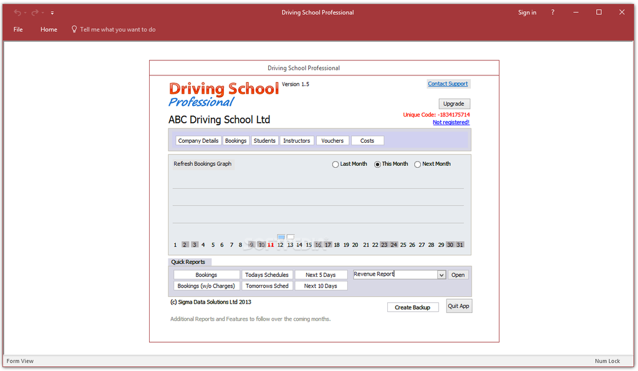Click day 31 on the graph axis
Viewport: 638px width, 371px height.
[460, 245]
